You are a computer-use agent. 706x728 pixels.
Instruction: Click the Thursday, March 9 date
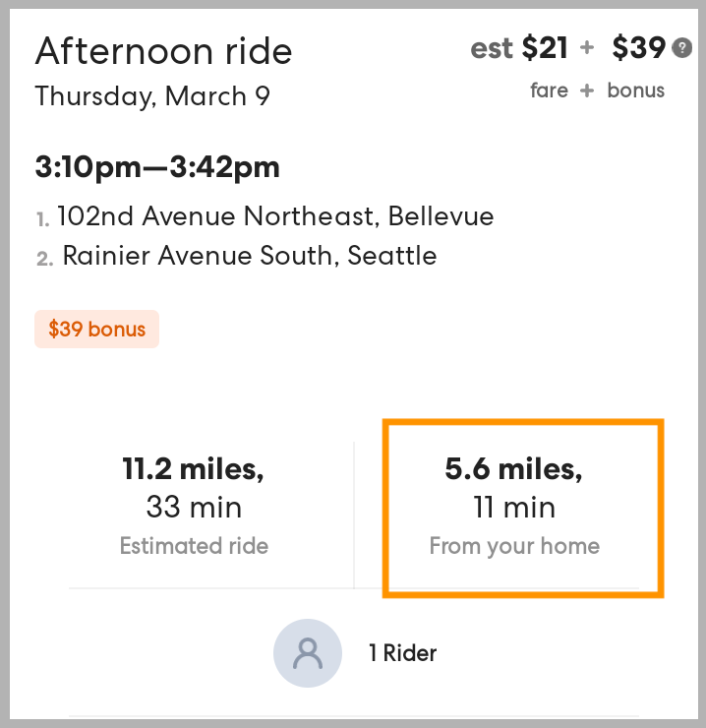coord(152,96)
